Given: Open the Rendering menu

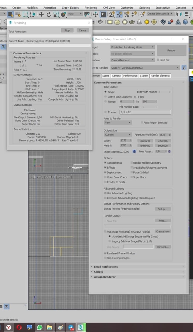Looking at the screenshot, I should (x=91, y=8).
